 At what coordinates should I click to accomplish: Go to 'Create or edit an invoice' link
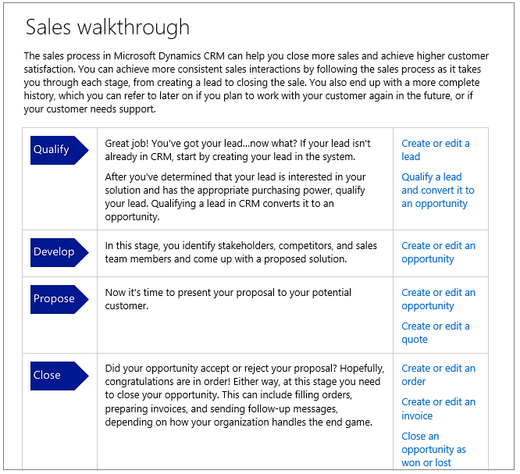tap(438, 408)
